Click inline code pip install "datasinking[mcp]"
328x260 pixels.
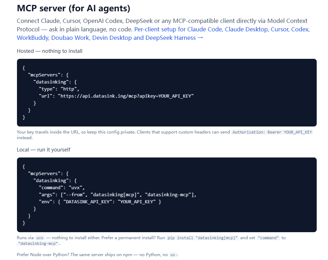[x=203, y=238]
